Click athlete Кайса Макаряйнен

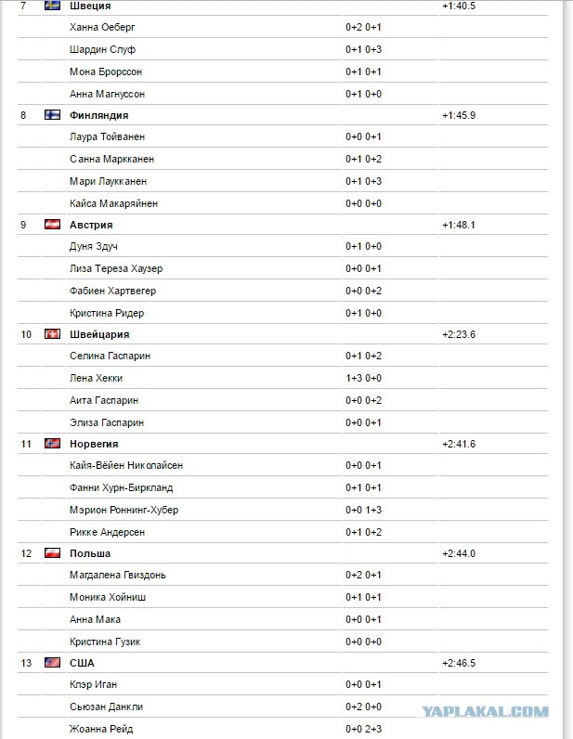point(113,203)
